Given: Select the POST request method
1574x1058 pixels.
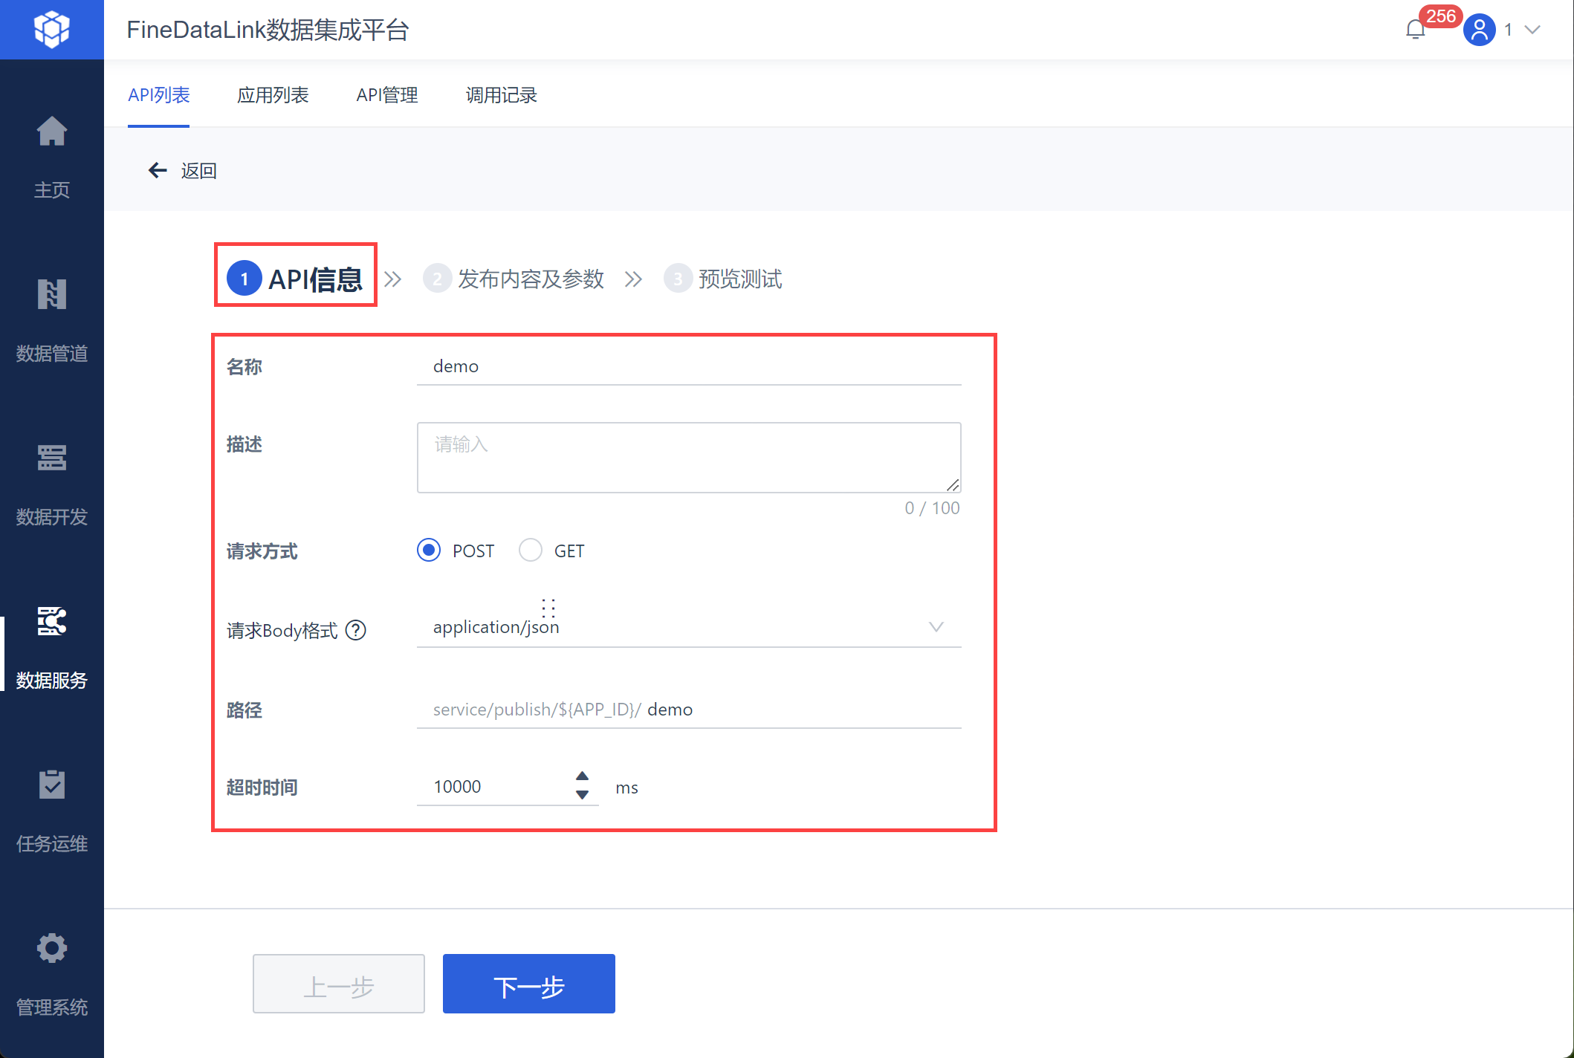Looking at the screenshot, I should pyautogui.click(x=429, y=551).
